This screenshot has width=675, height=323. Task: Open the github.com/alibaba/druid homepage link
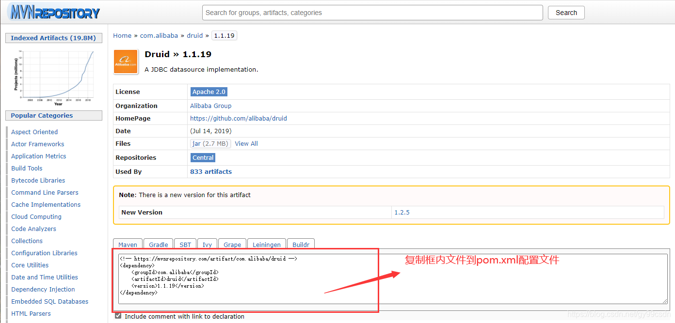[x=239, y=118]
